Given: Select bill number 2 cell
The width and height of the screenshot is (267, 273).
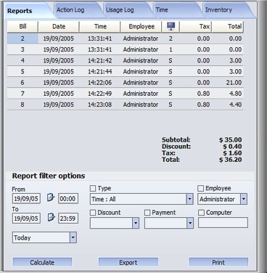Looking at the screenshot, I should (22, 38).
